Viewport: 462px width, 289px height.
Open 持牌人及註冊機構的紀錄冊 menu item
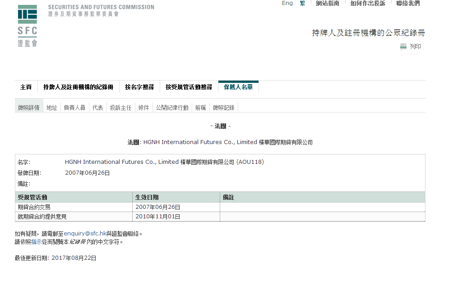(x=79, y=87)
